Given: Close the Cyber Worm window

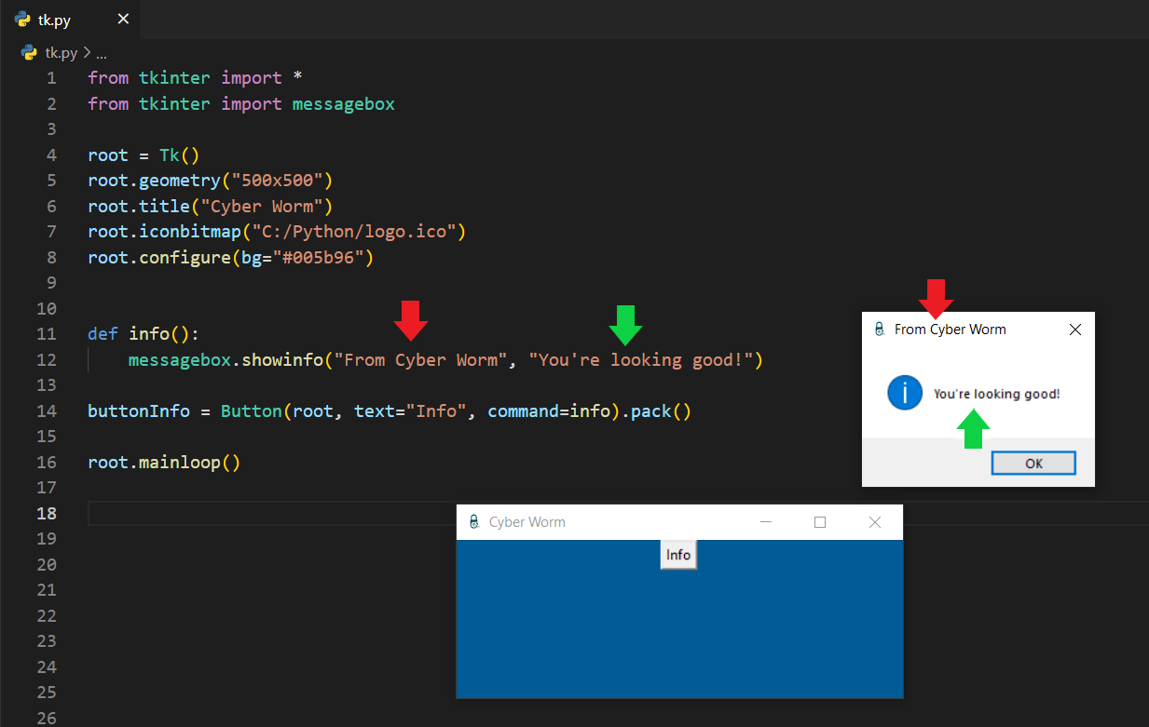Looking at the screenshot, I should (874, 522).
